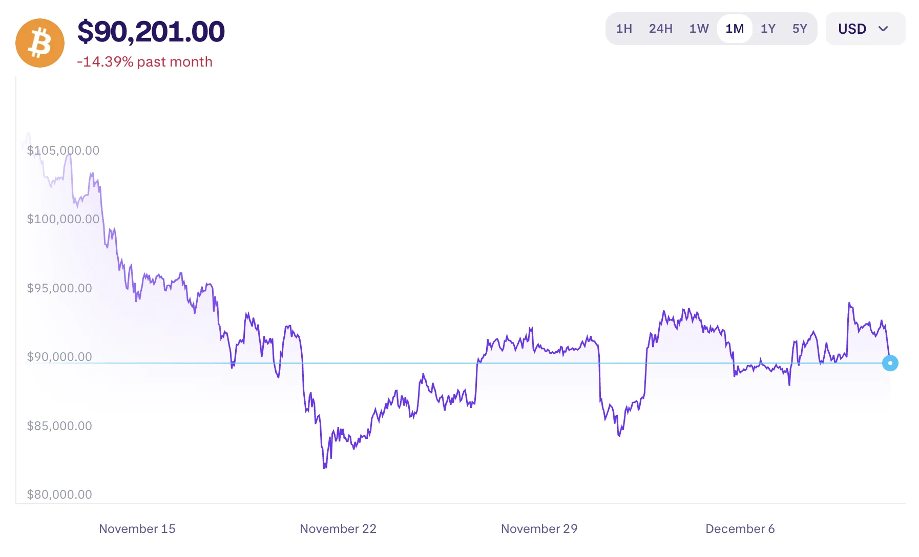Image resolution: width=919 pixels, height=557 pixels.
Task: Switch to the 1Y chart view
Action: (768, 29)
